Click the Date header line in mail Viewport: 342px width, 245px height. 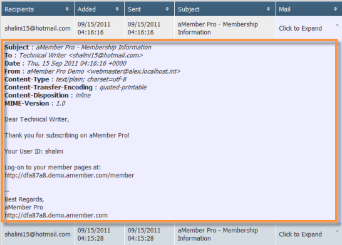tap(65, 63)
